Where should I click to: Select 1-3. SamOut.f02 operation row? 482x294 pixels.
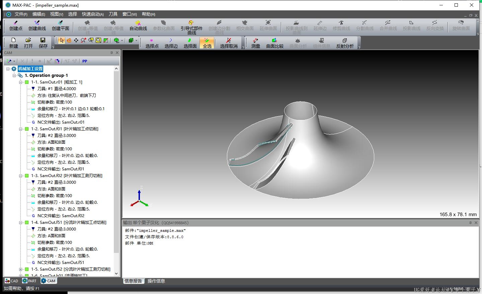tap(67, 176)
